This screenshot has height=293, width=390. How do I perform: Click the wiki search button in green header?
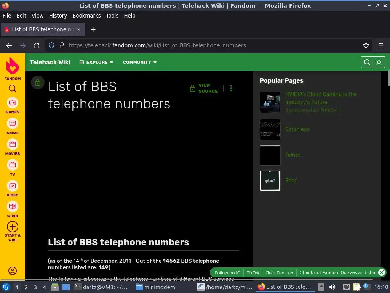click(367, 62)
